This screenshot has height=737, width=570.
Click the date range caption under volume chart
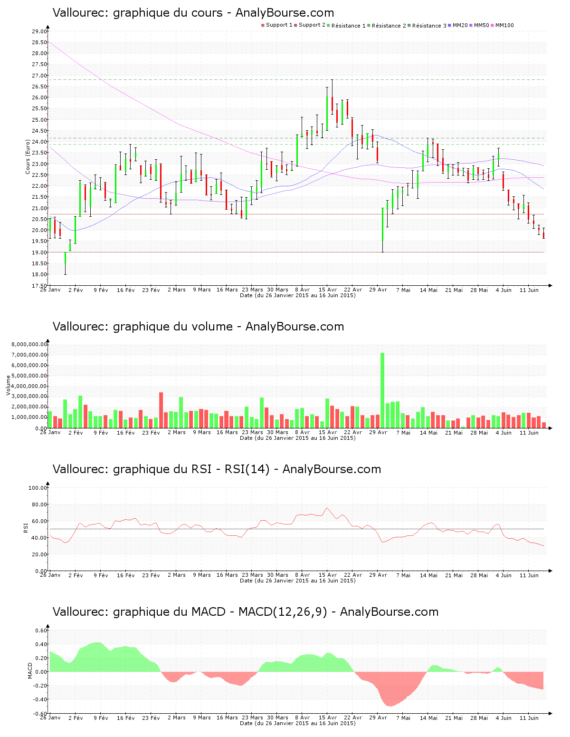click(x=298, y=438)
